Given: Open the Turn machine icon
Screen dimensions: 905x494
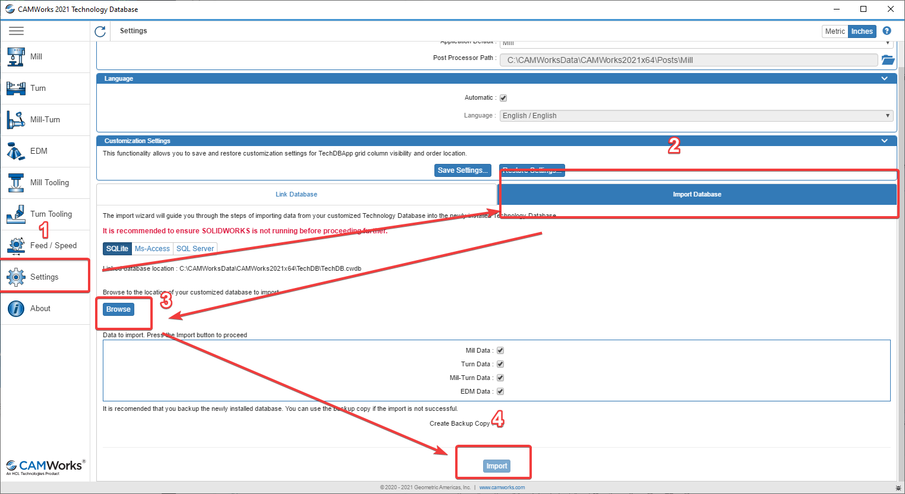Looking at the screenshot, I should [16, 88].
